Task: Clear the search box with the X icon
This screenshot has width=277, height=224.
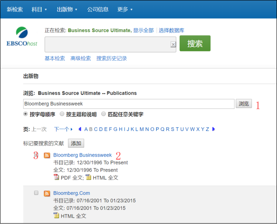Action: (173, 44)
